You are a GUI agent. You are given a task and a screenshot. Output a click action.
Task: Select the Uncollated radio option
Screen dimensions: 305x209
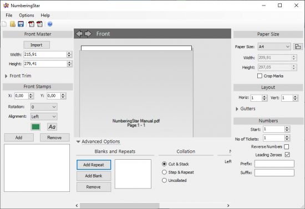click(164, 180)
